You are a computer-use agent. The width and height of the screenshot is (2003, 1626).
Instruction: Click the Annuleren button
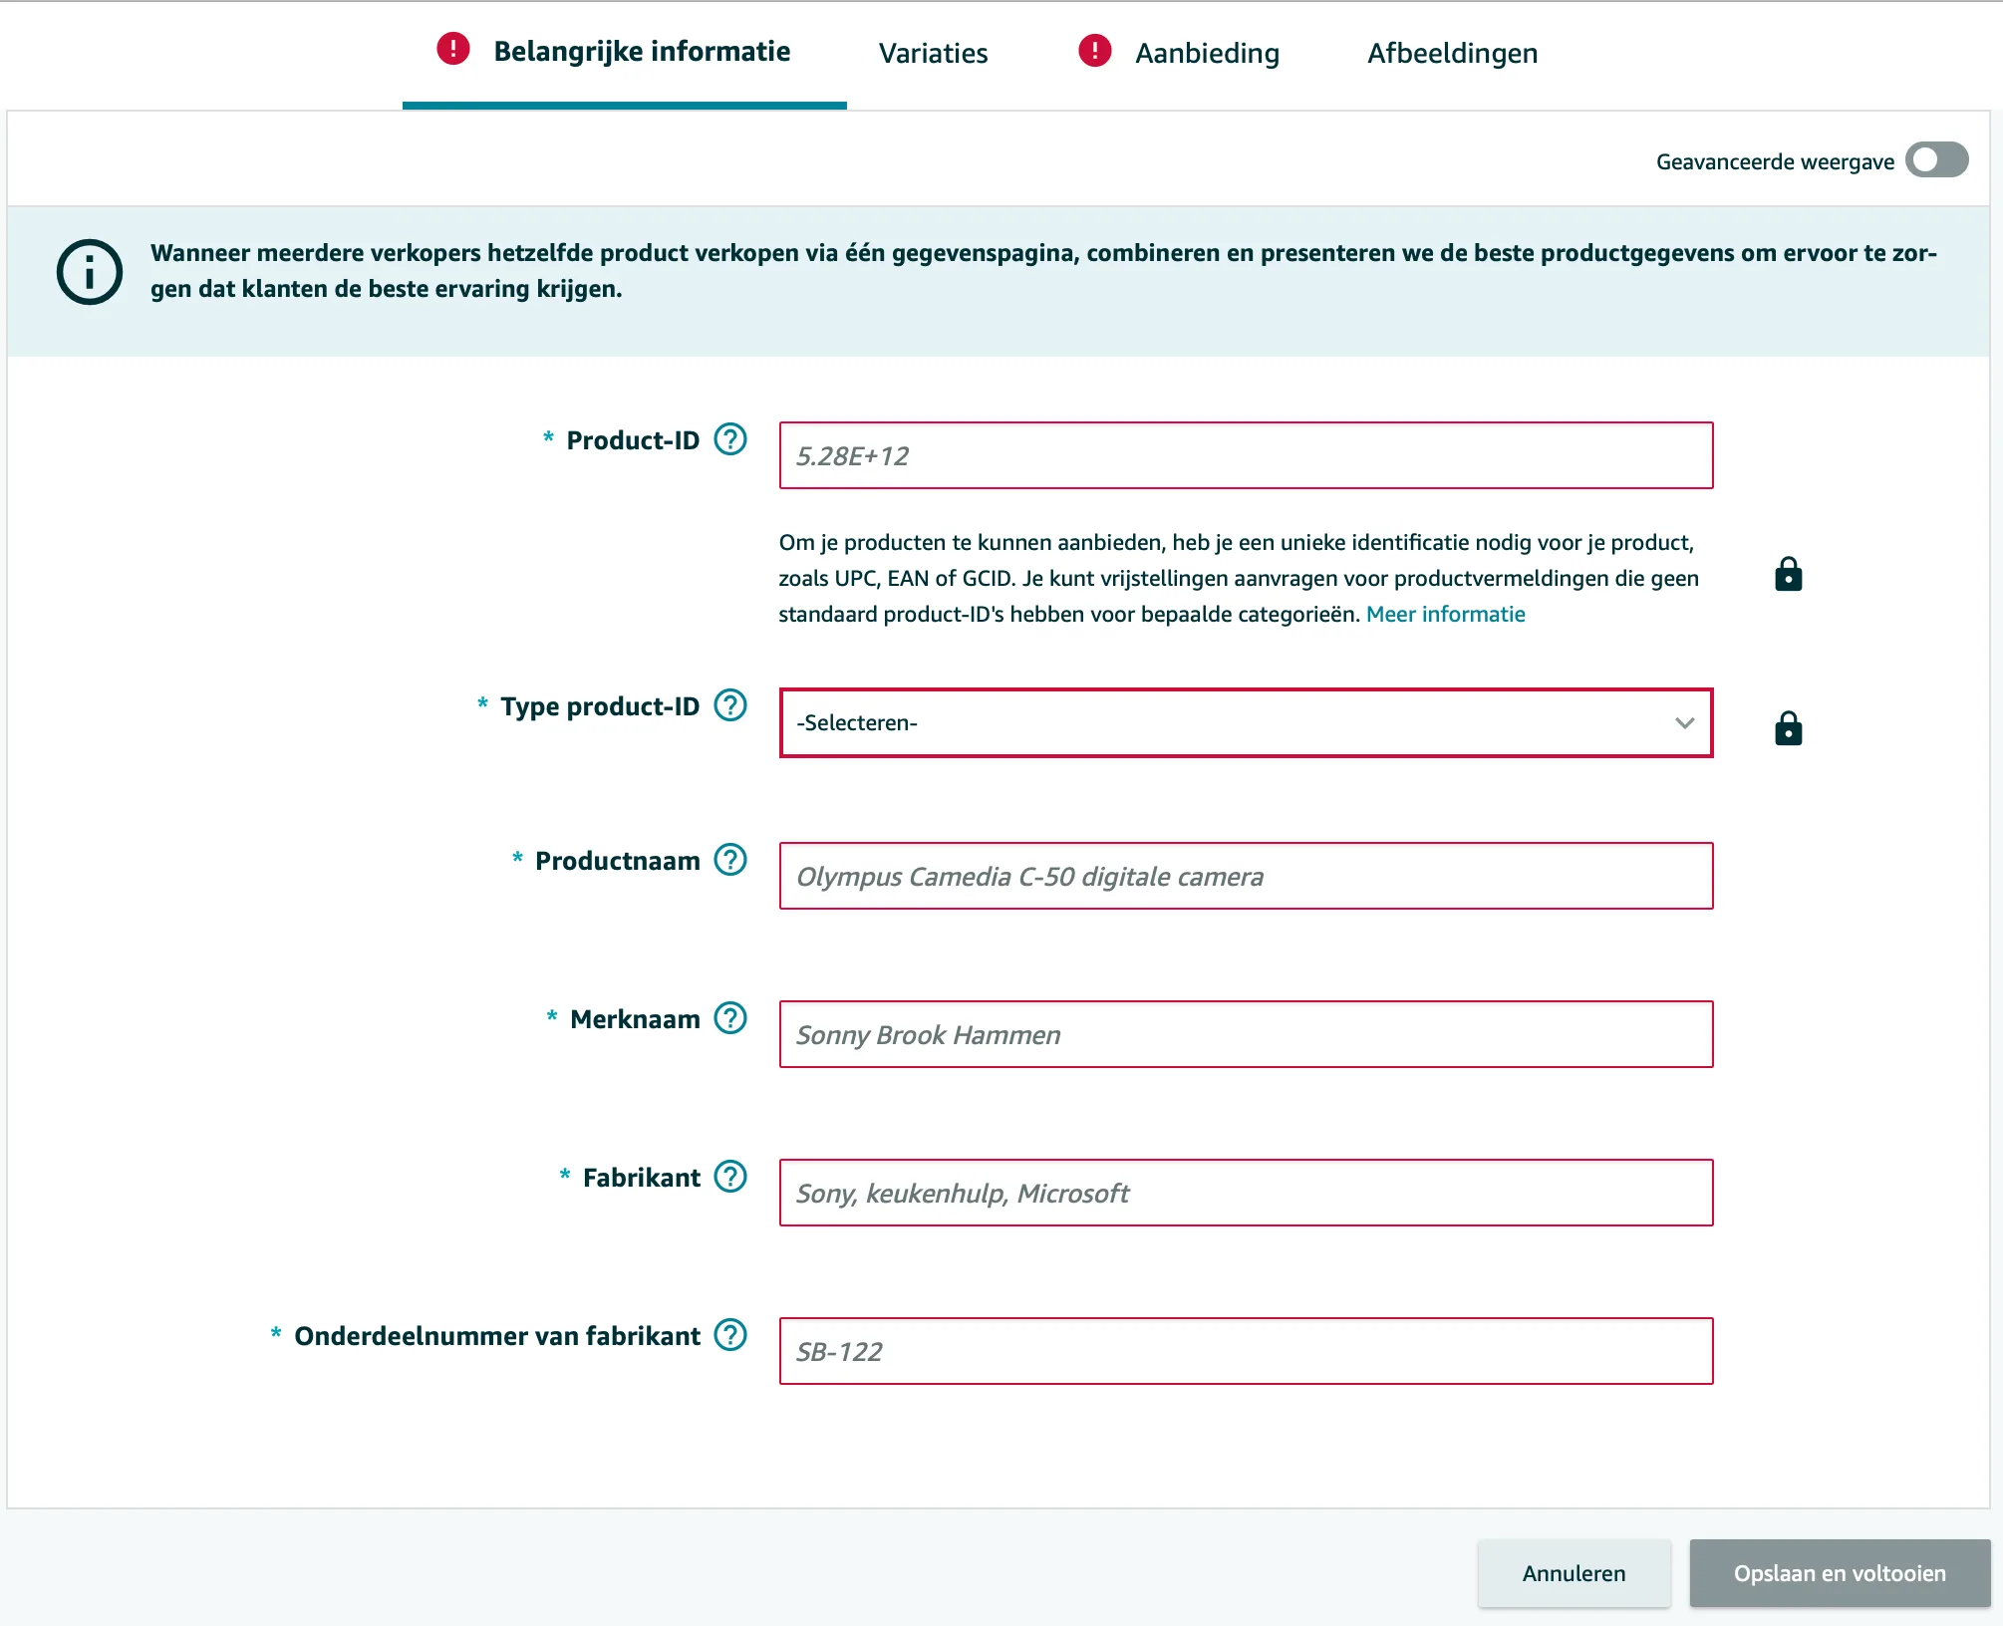pos(1574,1573)
